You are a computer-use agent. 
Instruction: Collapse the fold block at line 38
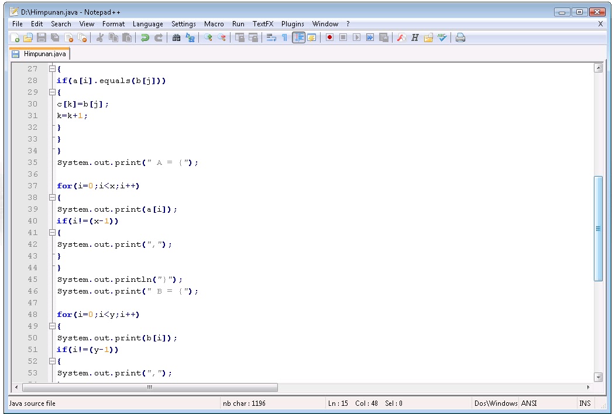pos(52,198)
